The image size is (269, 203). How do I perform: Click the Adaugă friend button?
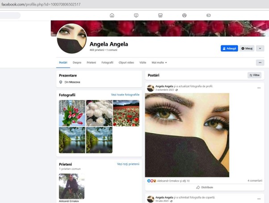pos(229,48)
